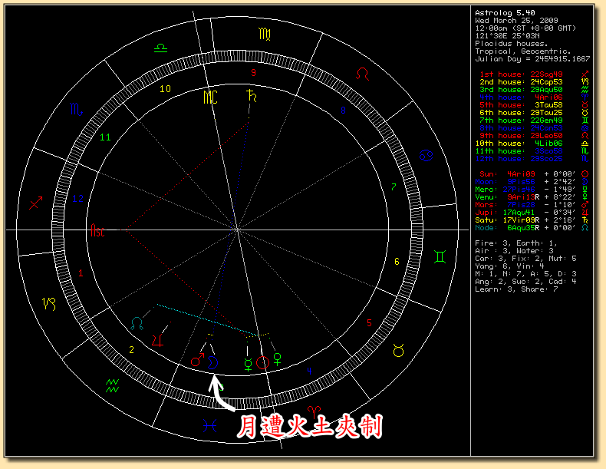Click the Node icon ending the Node row
Image resolution: width=606 pixels, height=469 pixels.
tap(585, 228)
